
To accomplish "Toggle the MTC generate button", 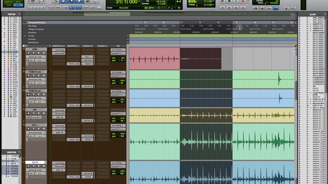I will tap(293, 8).
